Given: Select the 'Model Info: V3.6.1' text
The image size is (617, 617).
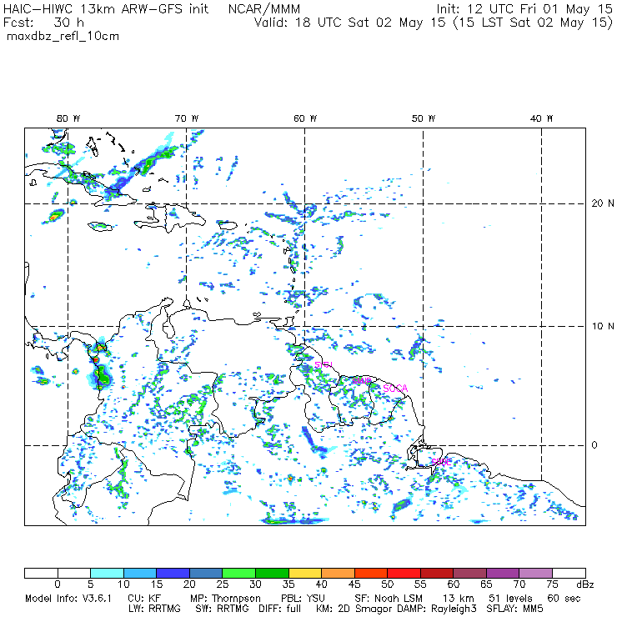Looking at the screenshot, I should pyautogui.click(x=68, y=599).
